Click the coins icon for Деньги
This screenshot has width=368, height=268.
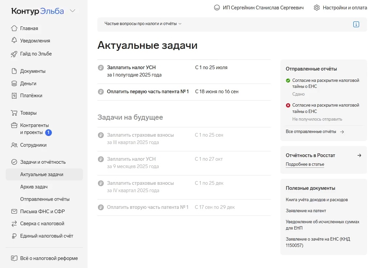point(14,84)
